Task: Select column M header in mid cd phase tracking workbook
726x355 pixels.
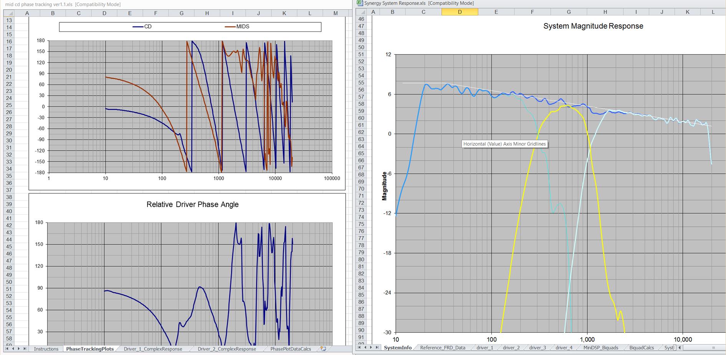Action: (335, 13)
